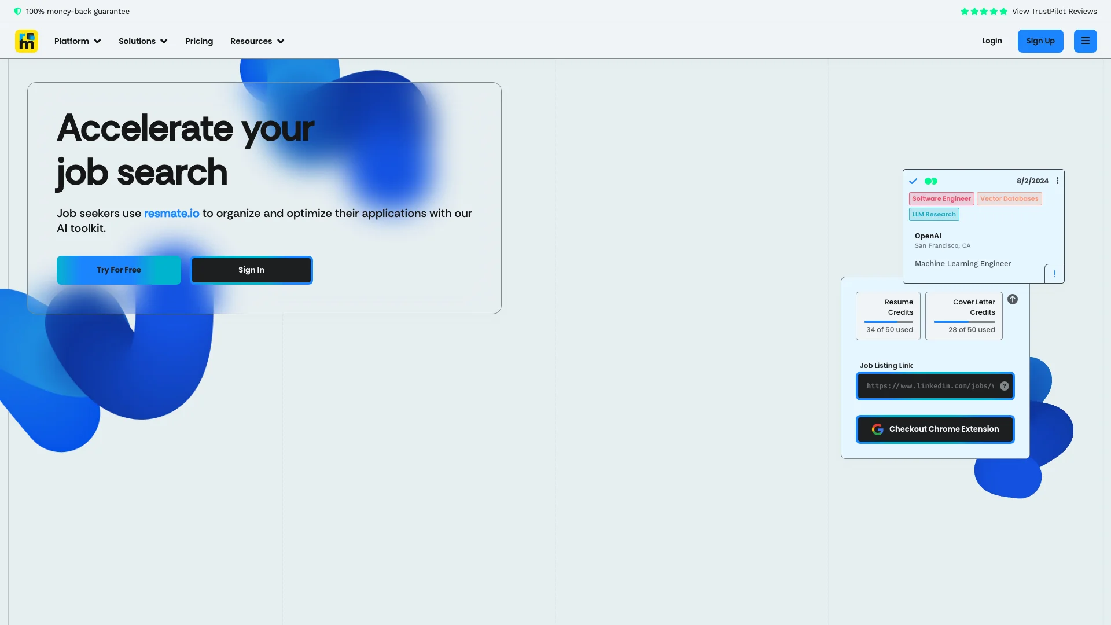Click the Pricing menu item

tap(199, 41)
